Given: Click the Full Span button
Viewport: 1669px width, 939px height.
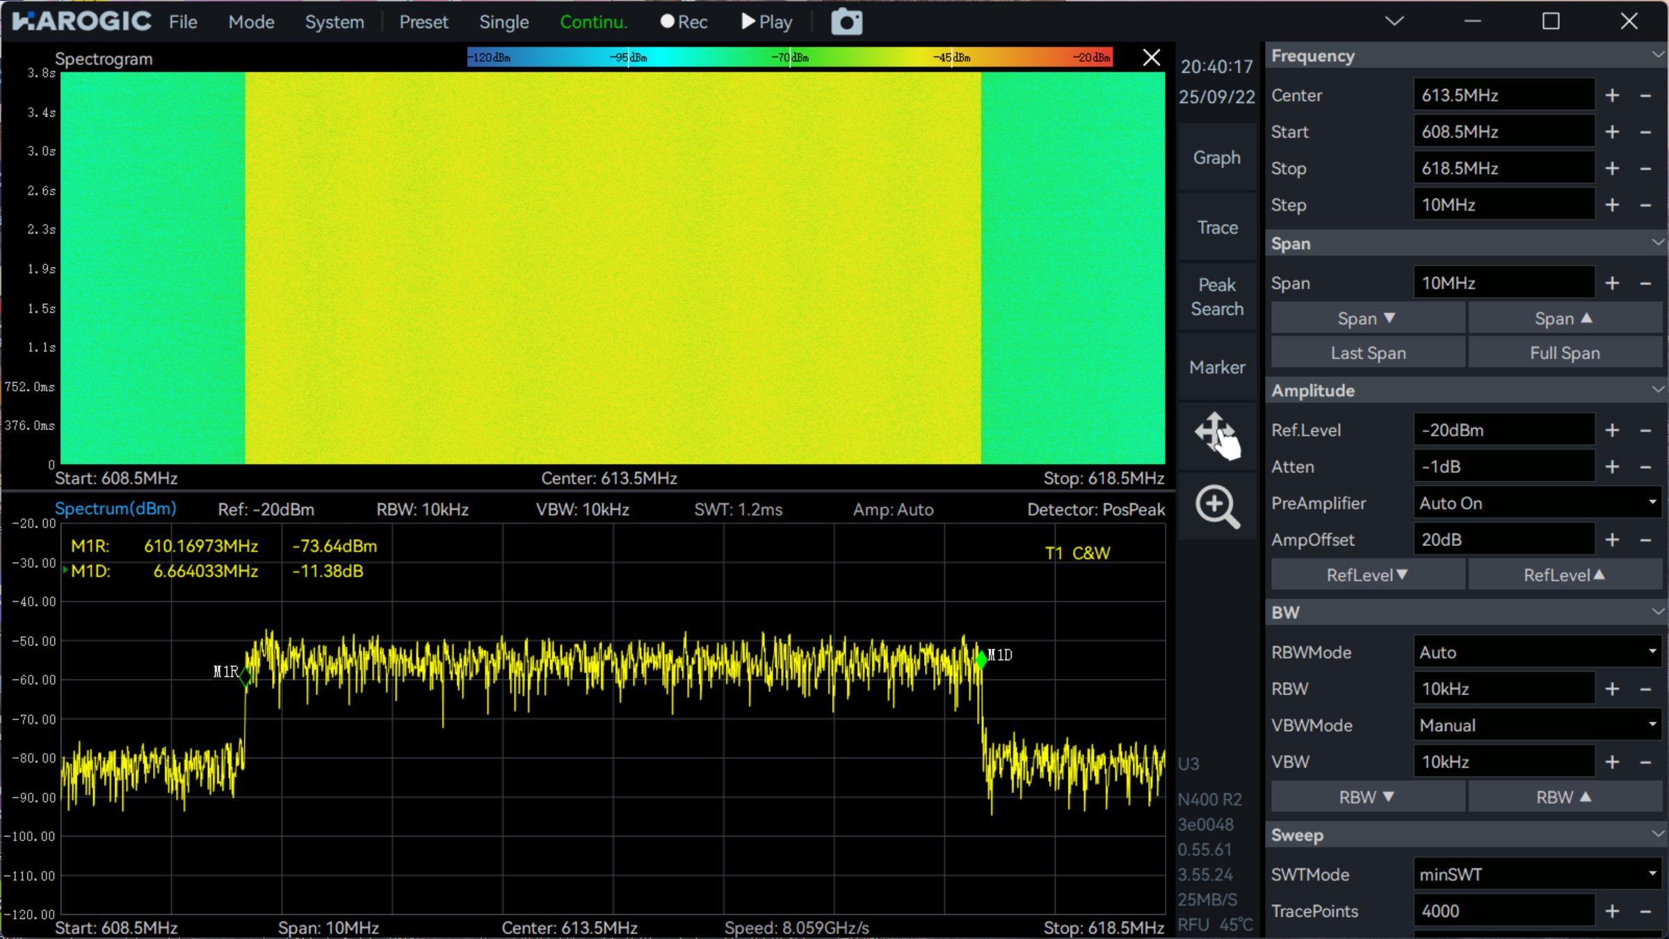Looking at the screenshot, I should (x=1564, y=353).
